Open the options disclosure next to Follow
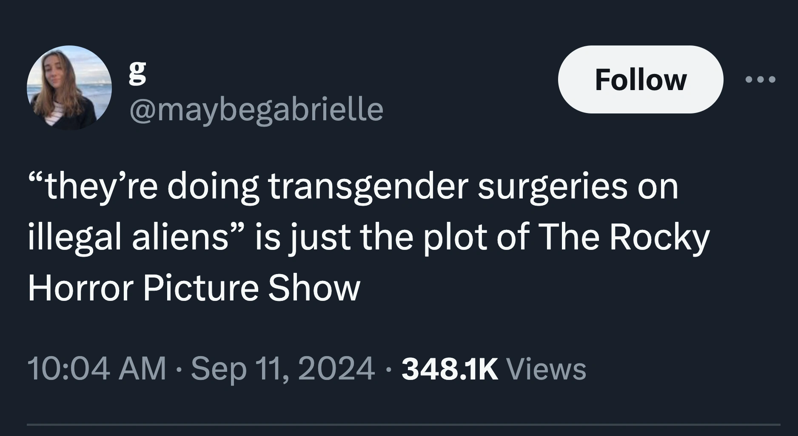Screen dimensions: 798x436 pos(761,79)
